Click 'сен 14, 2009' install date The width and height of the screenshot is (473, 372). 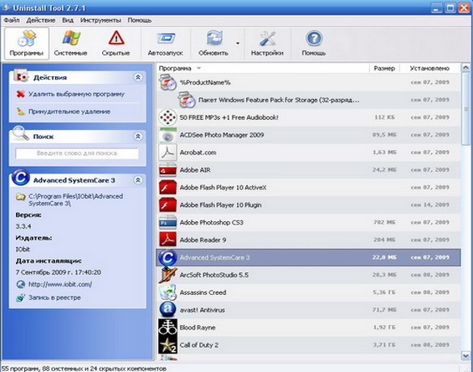tap(429, 204)
